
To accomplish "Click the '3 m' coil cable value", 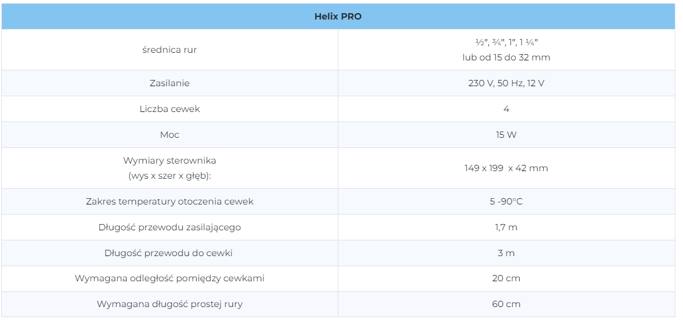I will 506,253.
